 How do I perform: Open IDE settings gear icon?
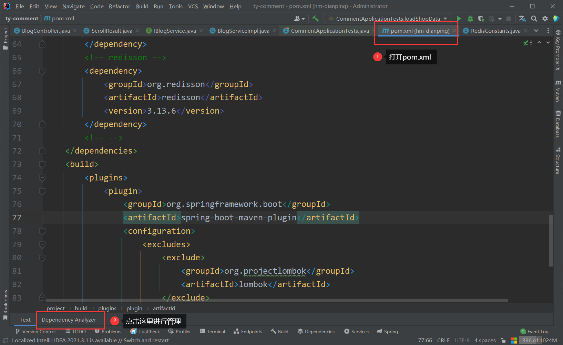545,19
